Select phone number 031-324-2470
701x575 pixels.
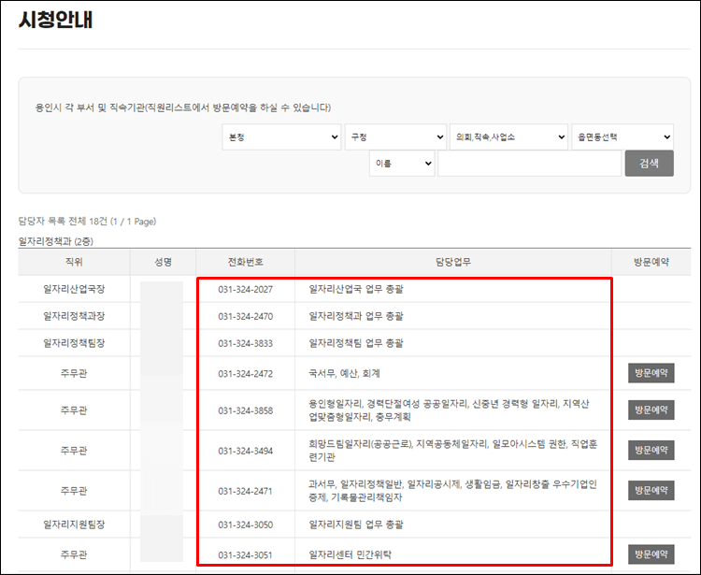[x=246, y=317]
